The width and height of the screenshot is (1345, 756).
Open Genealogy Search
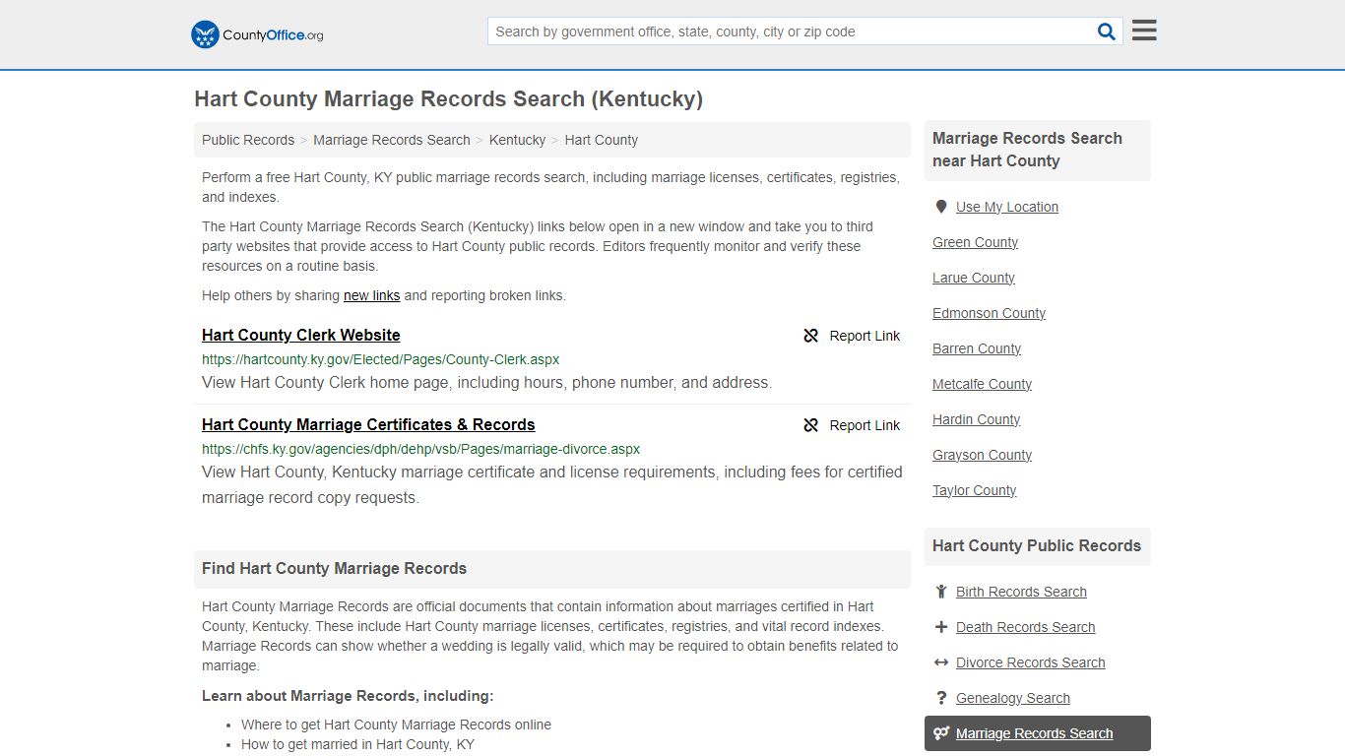[x=1012, y=698]
